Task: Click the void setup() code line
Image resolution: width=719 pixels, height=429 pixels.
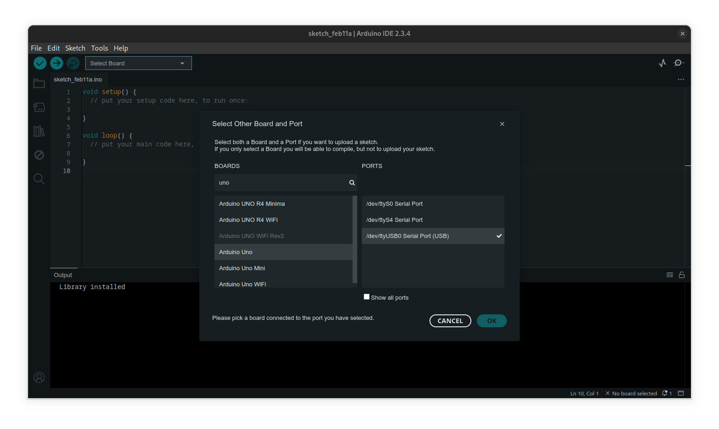Action: [x=110, y=92]
